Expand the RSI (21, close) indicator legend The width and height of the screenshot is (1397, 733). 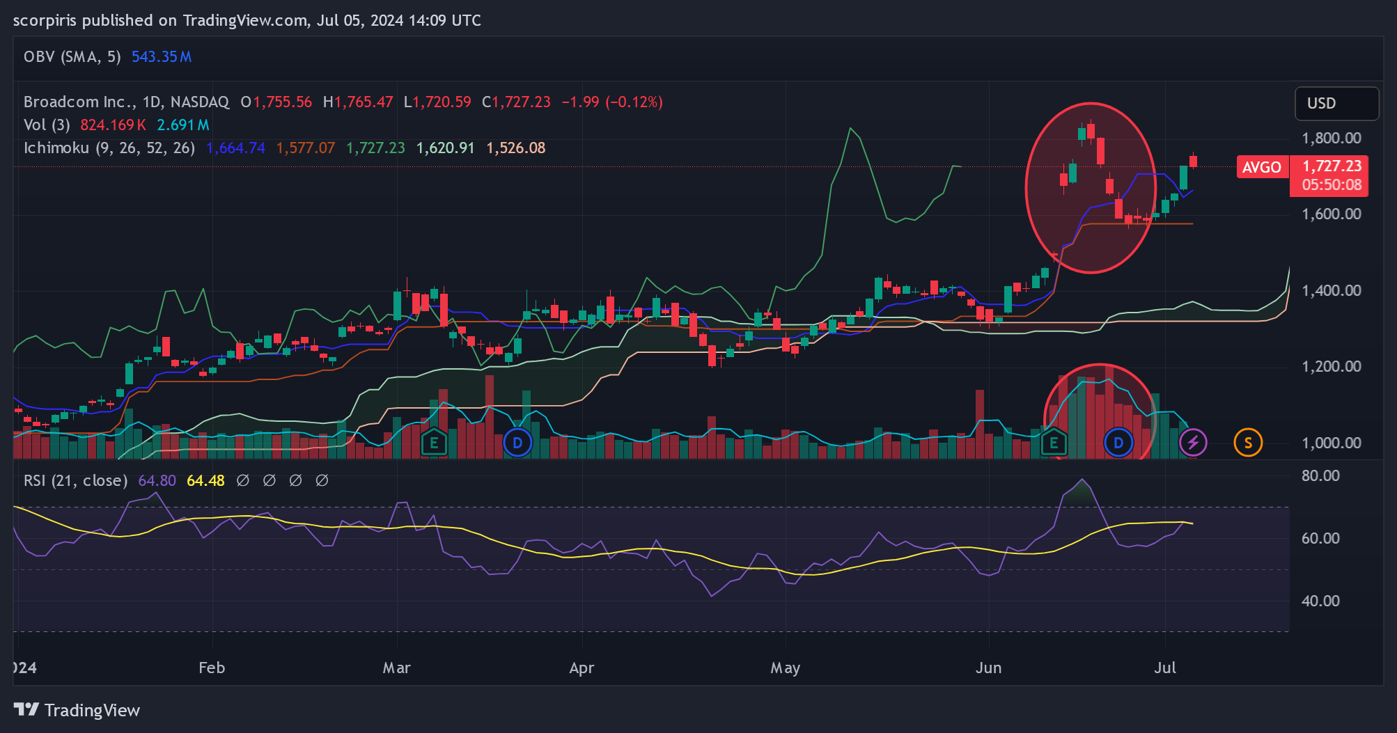coord(75,481)
